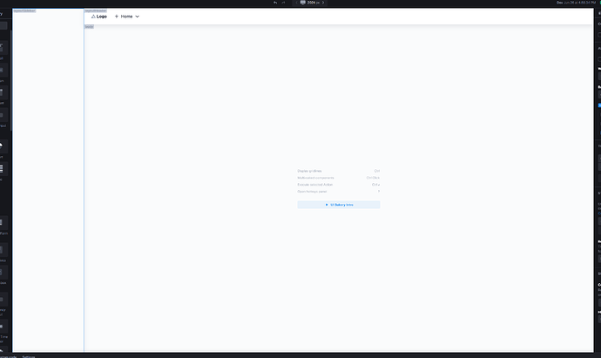The height and width of the screenshot is (358, 601).
Task: Select the body component label
Action: point(90,27)
